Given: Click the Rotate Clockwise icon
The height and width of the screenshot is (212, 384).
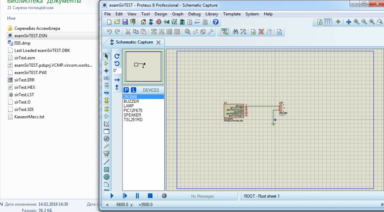Looking at the screenshot, I should (117, 56).
